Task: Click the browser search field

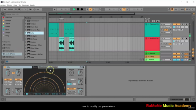Action: [x=26, y=14]
